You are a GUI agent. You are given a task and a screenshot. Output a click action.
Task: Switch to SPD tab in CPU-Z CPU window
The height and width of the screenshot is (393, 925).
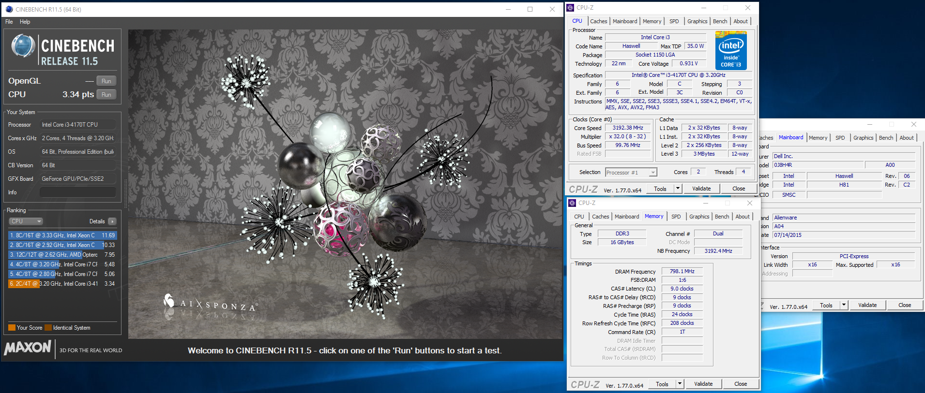coord(674,21)
